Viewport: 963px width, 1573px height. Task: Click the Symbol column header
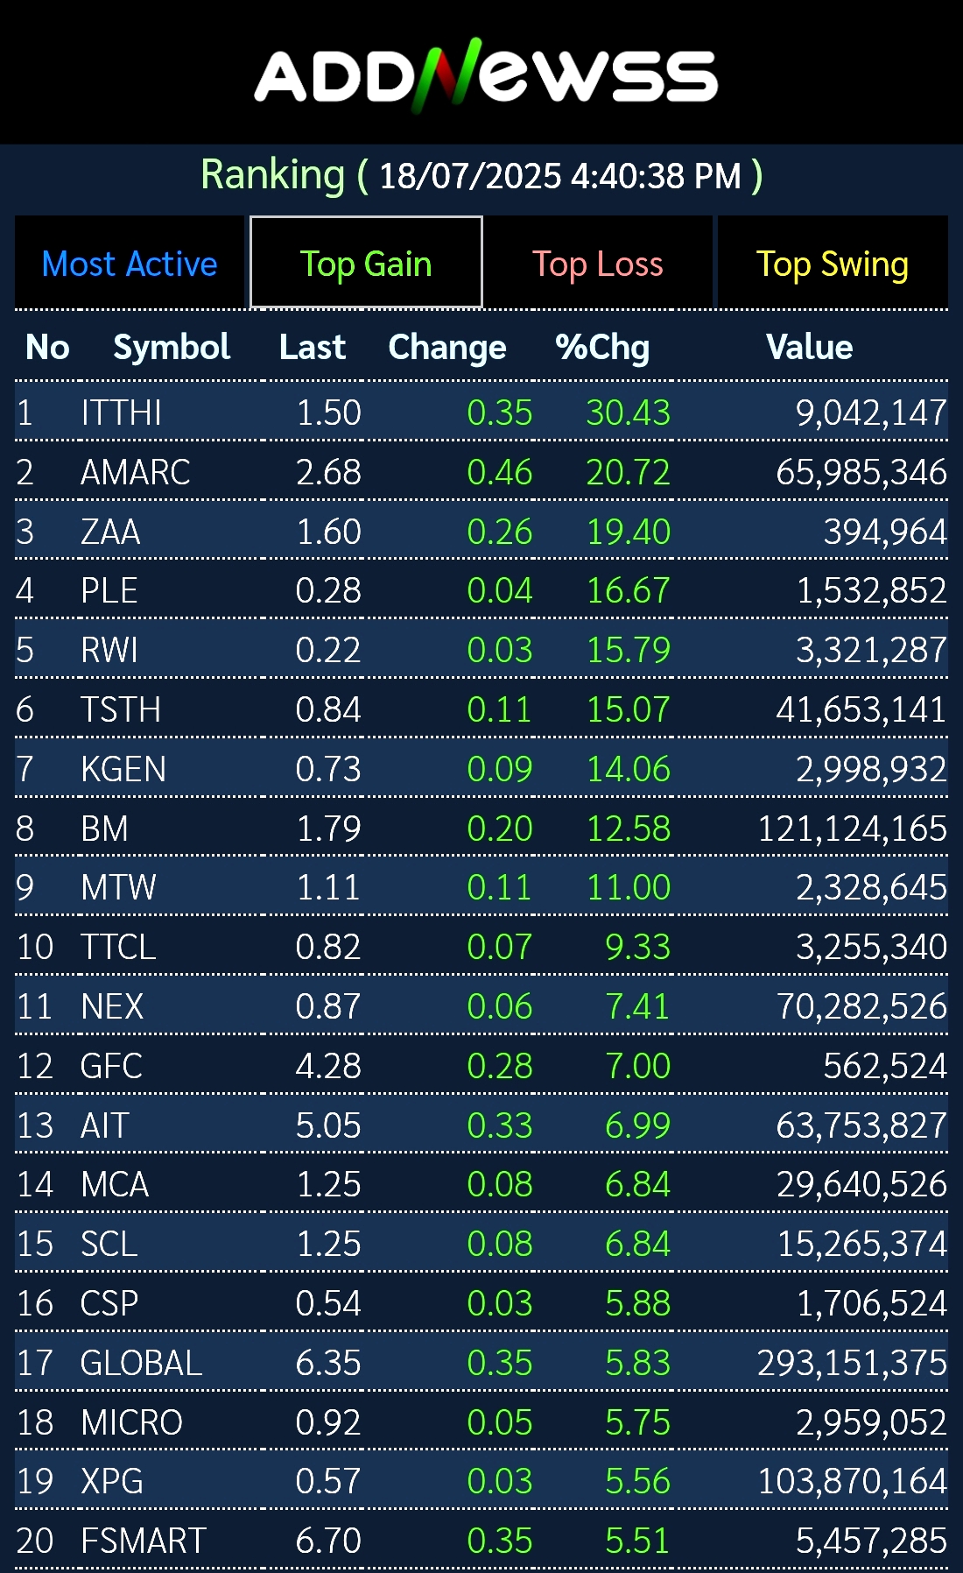[x=172, y=348]
